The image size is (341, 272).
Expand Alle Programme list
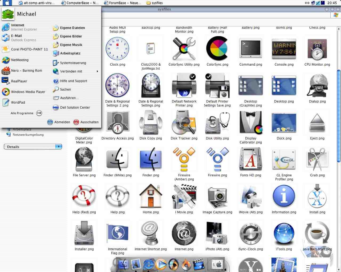pos(26,113)
